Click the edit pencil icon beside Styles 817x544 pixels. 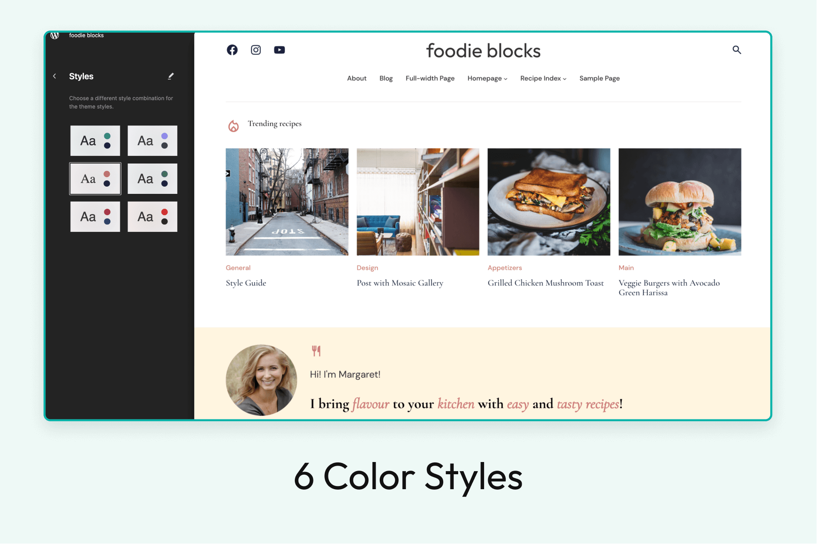(x=171, y=76)
